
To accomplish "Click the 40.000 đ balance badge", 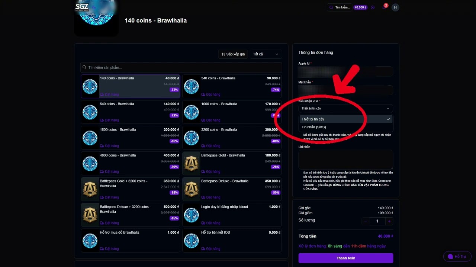I will tap(360, 7).
